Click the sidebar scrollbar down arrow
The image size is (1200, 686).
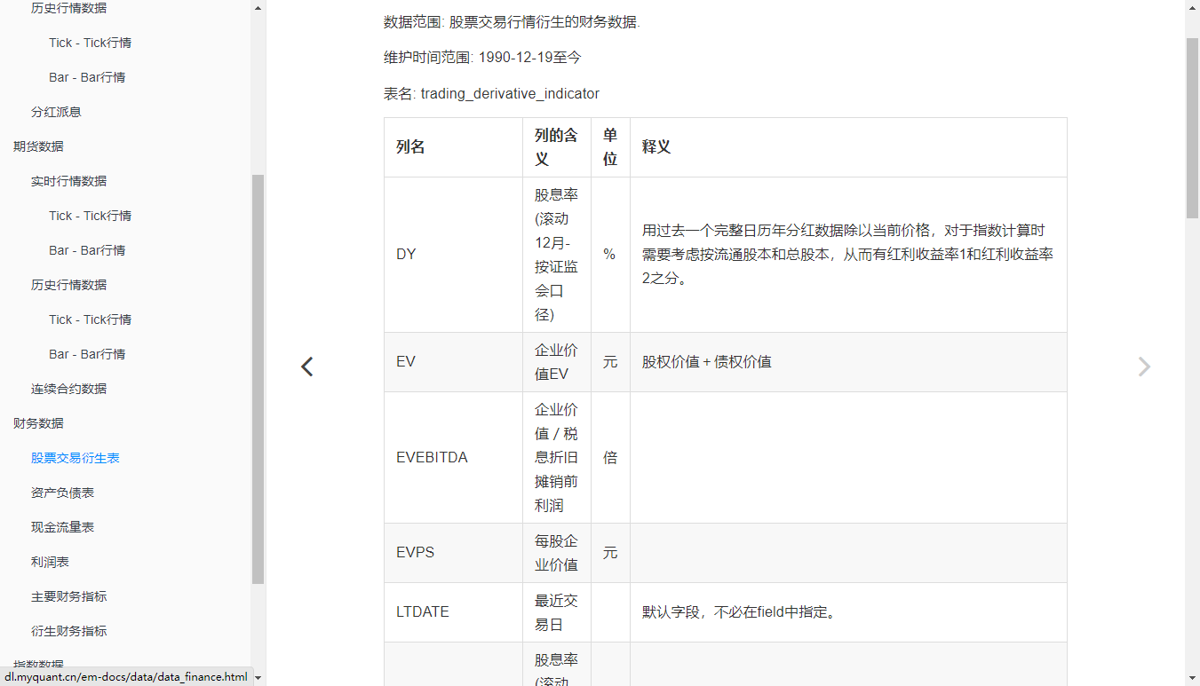tap(258, 677)
